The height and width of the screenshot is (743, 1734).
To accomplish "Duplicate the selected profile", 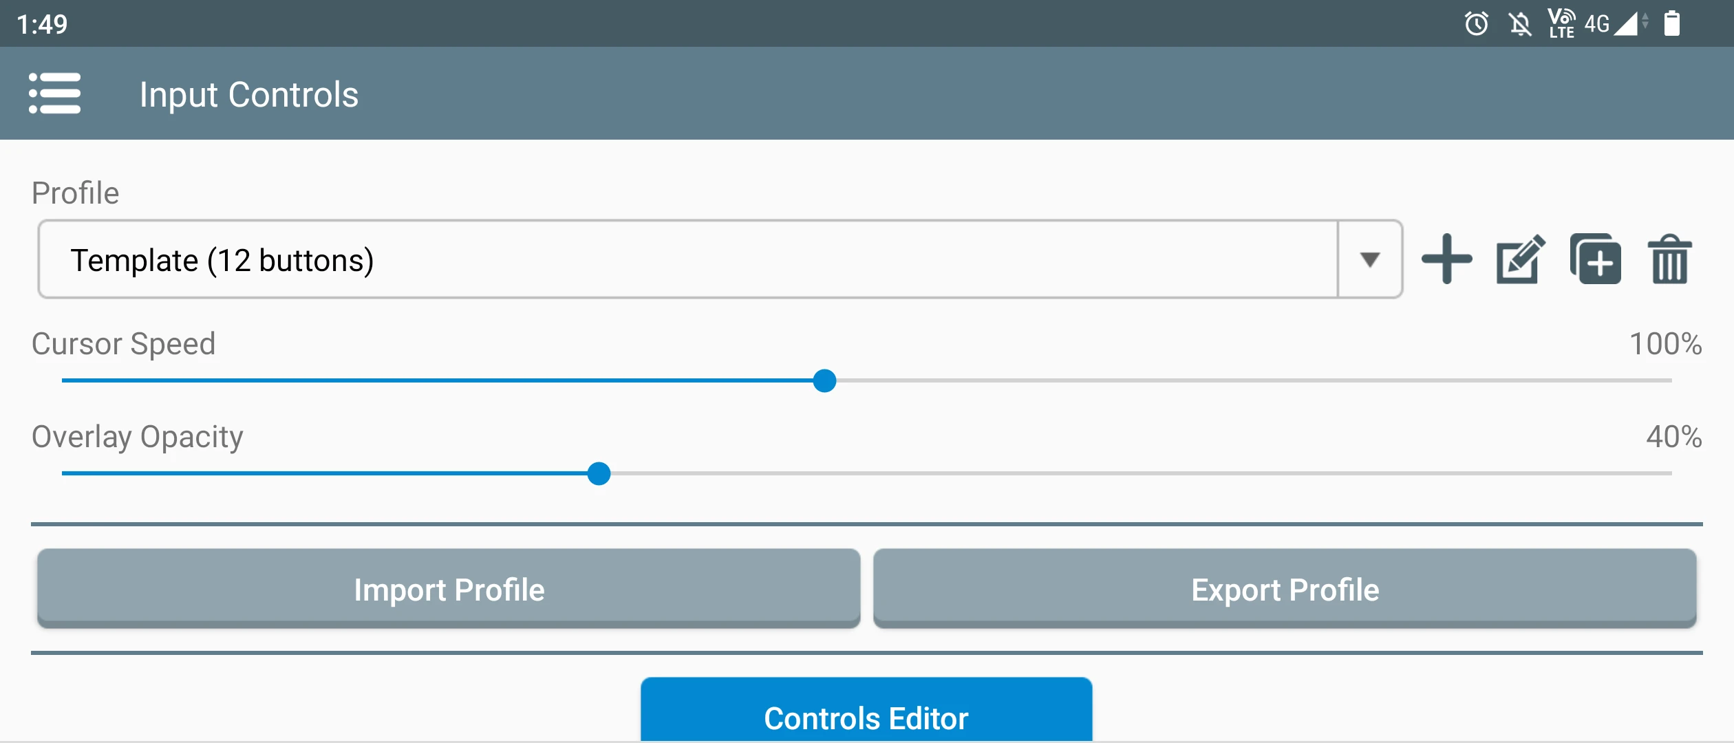I will (1595, 259).
